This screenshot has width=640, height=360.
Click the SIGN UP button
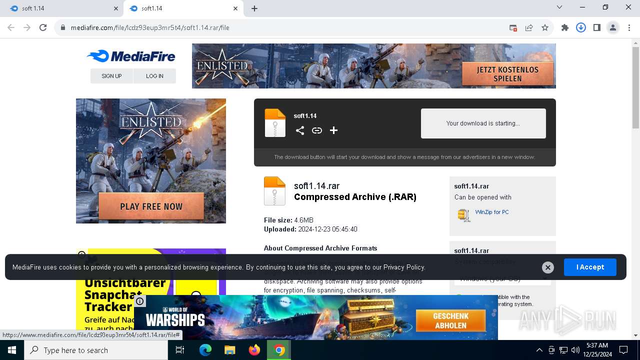(111, 76)
